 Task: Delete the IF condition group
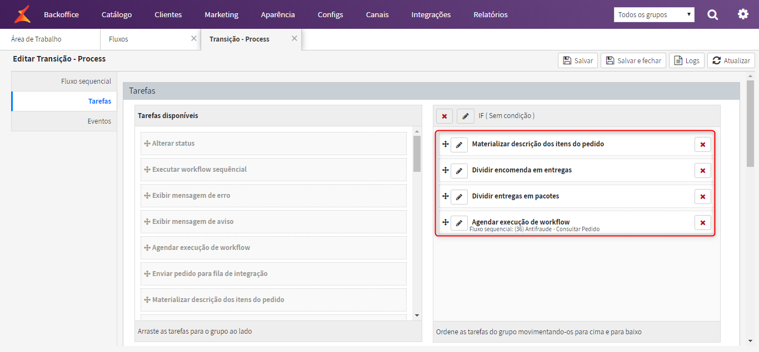point(445,116)
